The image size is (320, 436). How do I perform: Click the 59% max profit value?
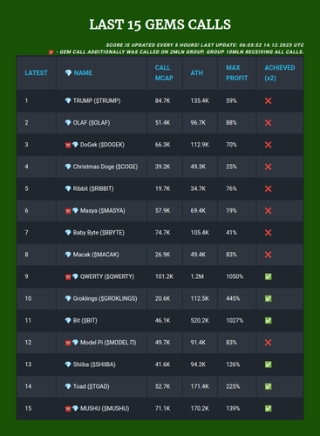tap(231, 101)
